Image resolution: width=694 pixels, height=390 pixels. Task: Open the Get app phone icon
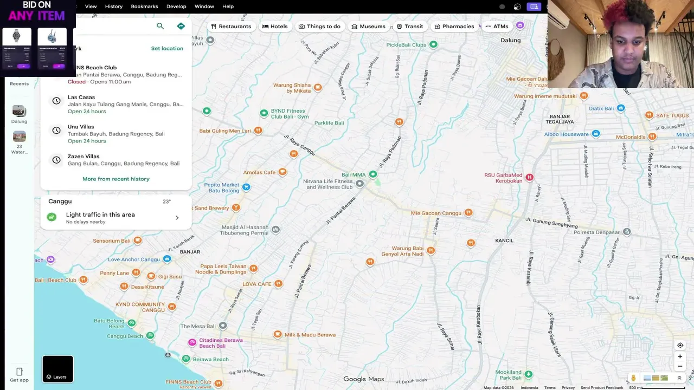[19, 372]
